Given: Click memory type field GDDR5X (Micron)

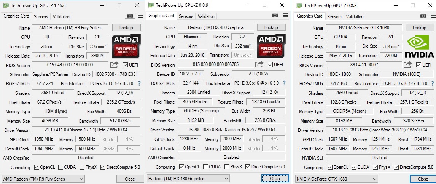Looking at the screenshot, I should [x=349, y=111].
